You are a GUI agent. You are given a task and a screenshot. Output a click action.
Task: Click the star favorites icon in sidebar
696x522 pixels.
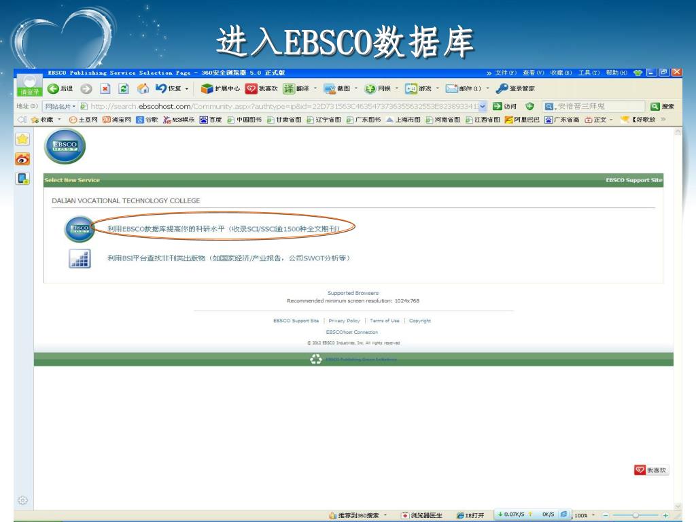[22, 139]
